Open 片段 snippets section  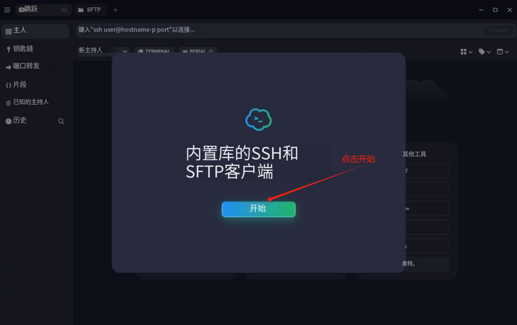[x=20, y=85]
